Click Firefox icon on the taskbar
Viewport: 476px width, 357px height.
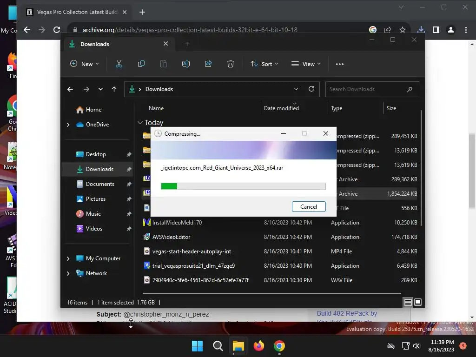258,346
